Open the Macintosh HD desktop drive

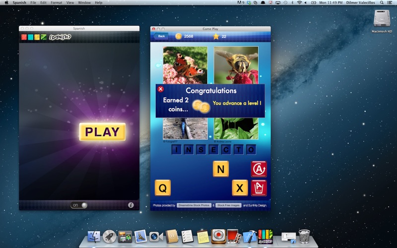pyautogui.click(x=382, y=21)
